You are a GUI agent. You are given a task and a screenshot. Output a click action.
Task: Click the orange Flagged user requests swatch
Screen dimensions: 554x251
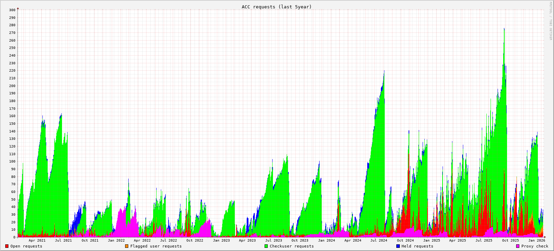(x=126, y=246)
